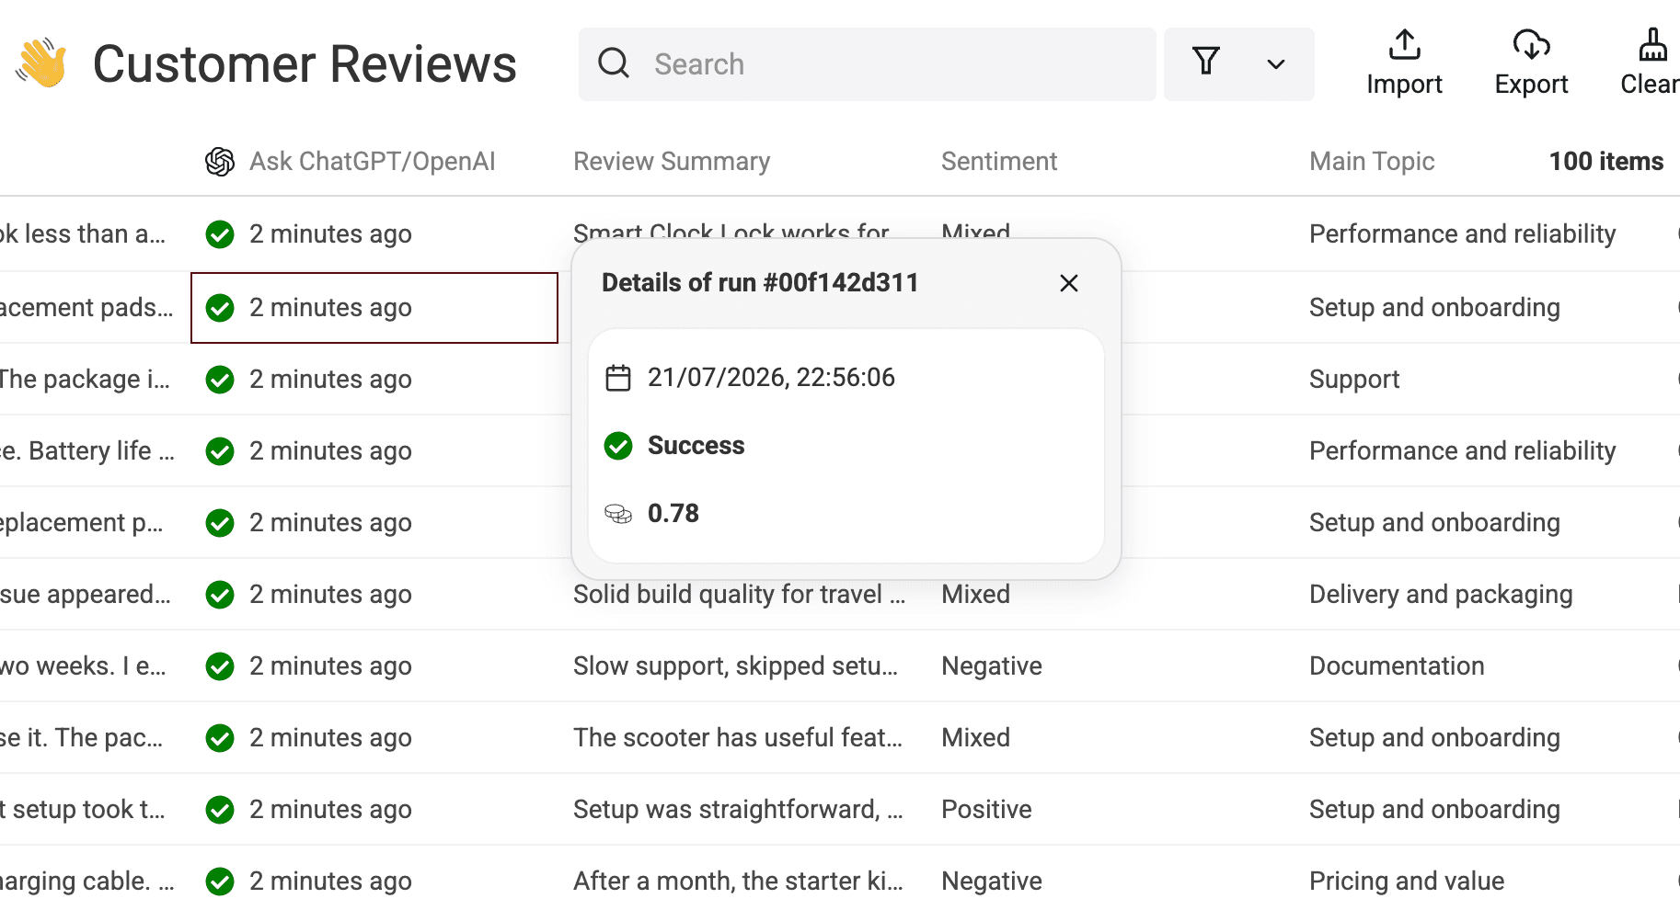
Task: Open the filter funnel icon
Action: pos(1205,62)
